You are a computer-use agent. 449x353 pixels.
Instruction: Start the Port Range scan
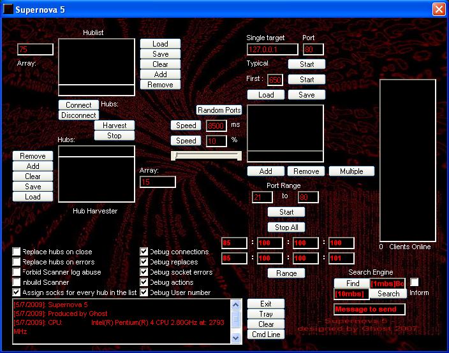(286, 212)
